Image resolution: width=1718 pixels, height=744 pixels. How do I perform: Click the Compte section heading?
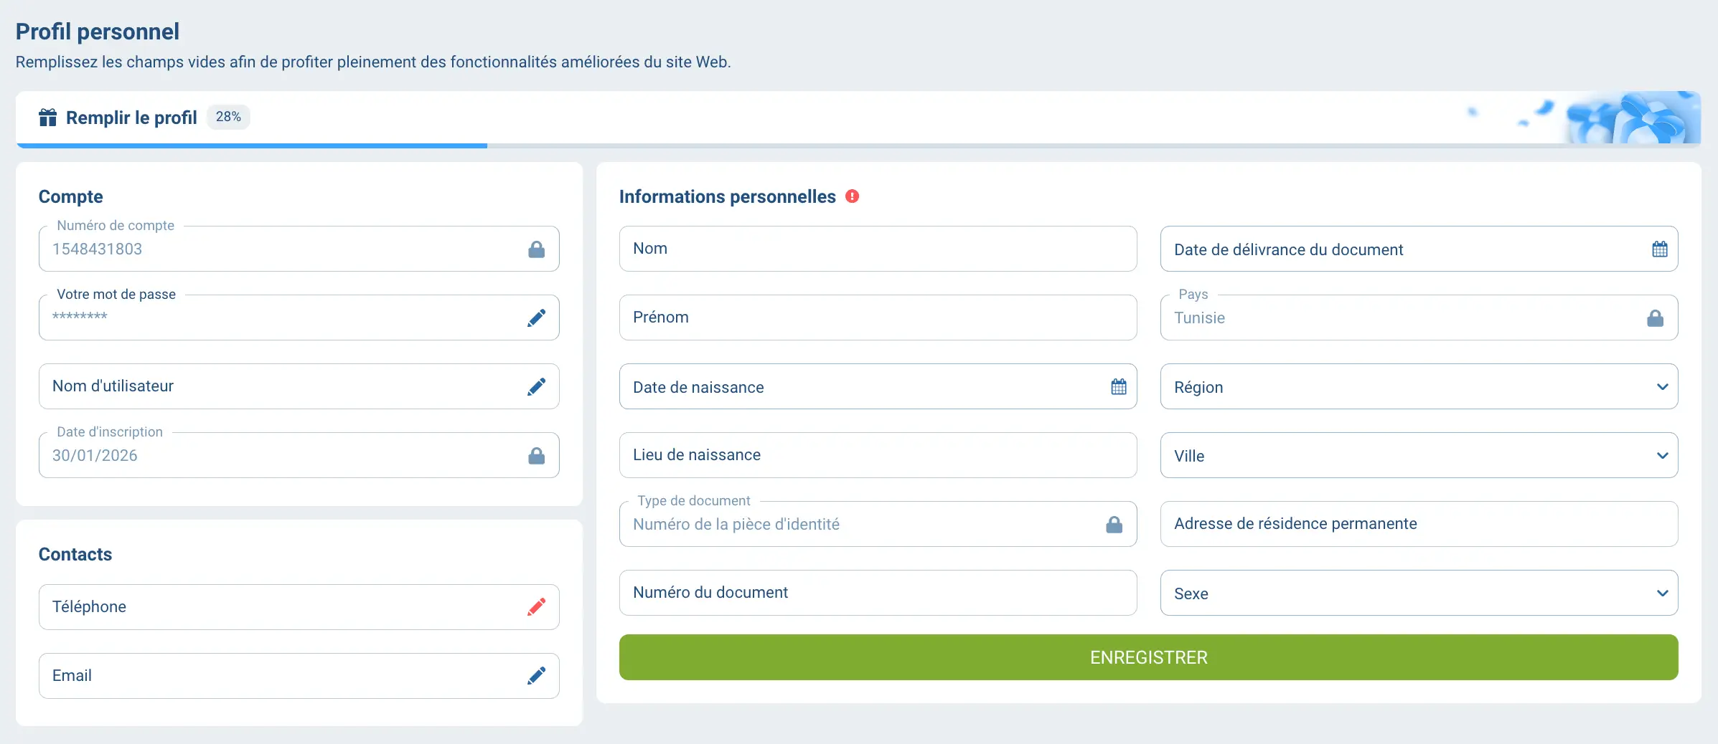(70, 196)
